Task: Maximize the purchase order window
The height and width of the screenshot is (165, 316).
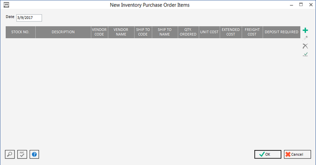Action: (301, 4)
